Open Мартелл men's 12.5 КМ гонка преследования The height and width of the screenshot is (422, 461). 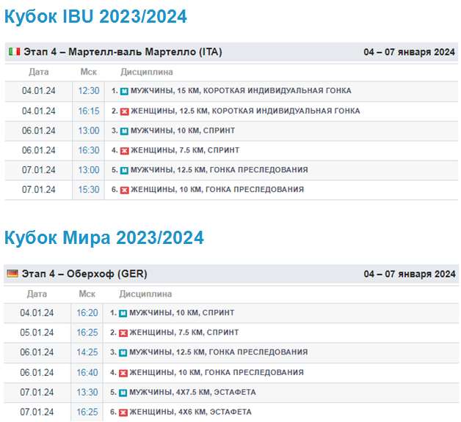click(x=219, y=170)
